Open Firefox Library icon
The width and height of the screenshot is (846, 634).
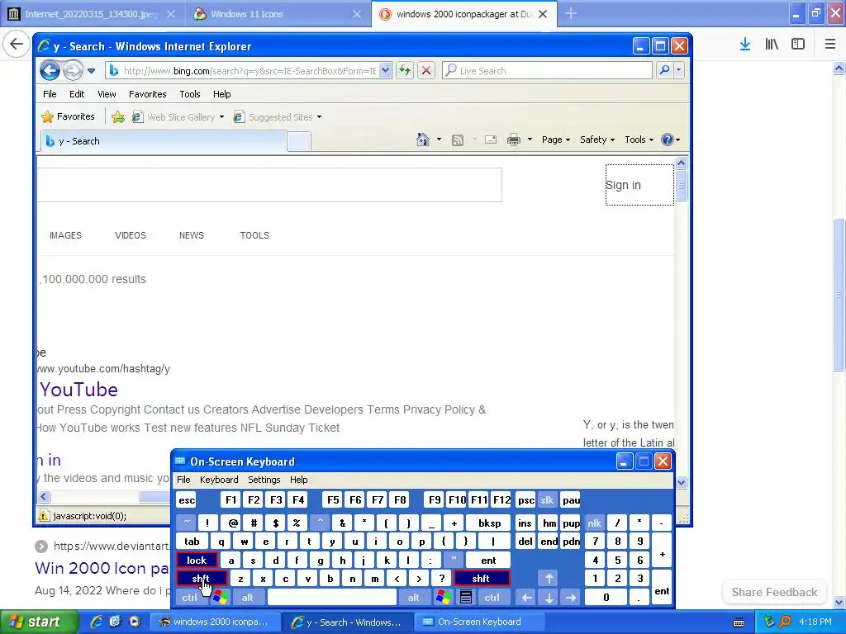tap(772, 45)
